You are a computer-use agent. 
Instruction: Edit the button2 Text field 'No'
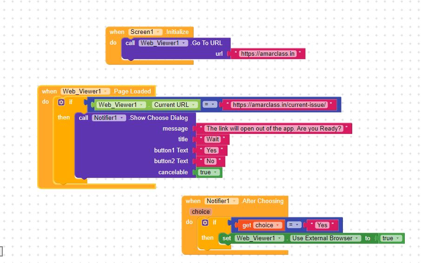(x=210, y=161)
